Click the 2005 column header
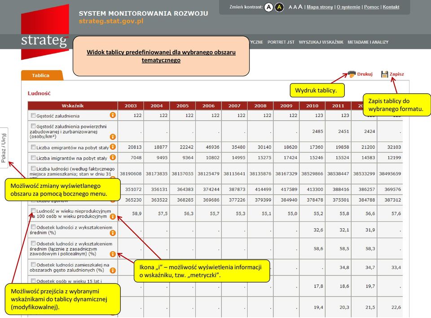This screenshot has width=431, height=318. pyautogui.click(x=183, y=106)
